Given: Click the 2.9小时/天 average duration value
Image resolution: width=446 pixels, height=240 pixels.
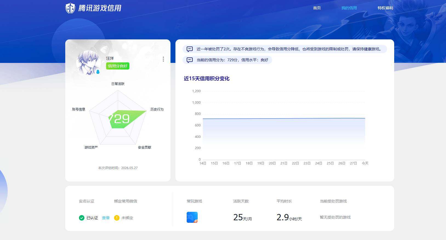Looking at the screenshot, I should click(289, 217).
